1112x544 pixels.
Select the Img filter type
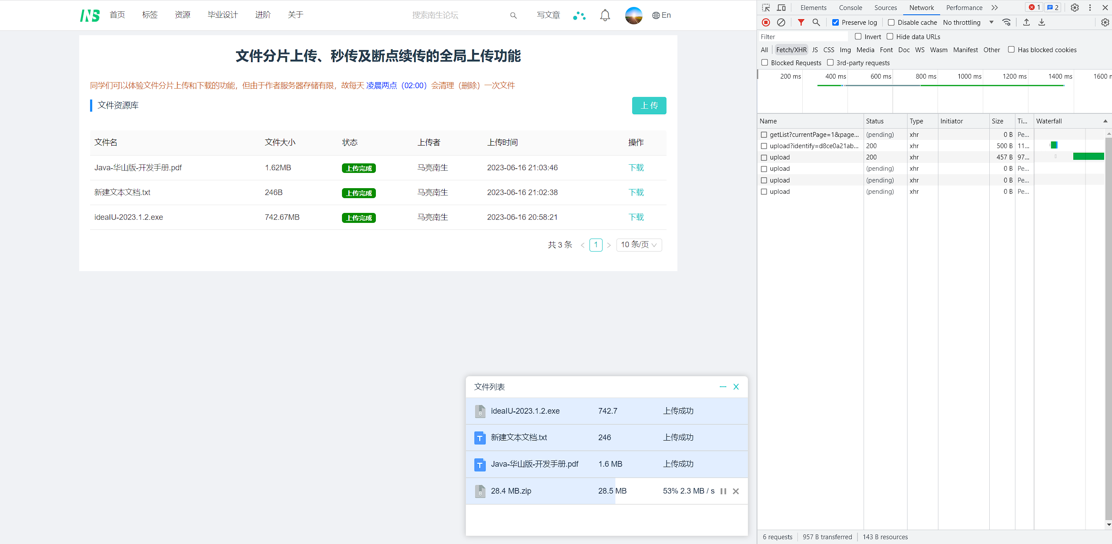(x=845, y=50)
